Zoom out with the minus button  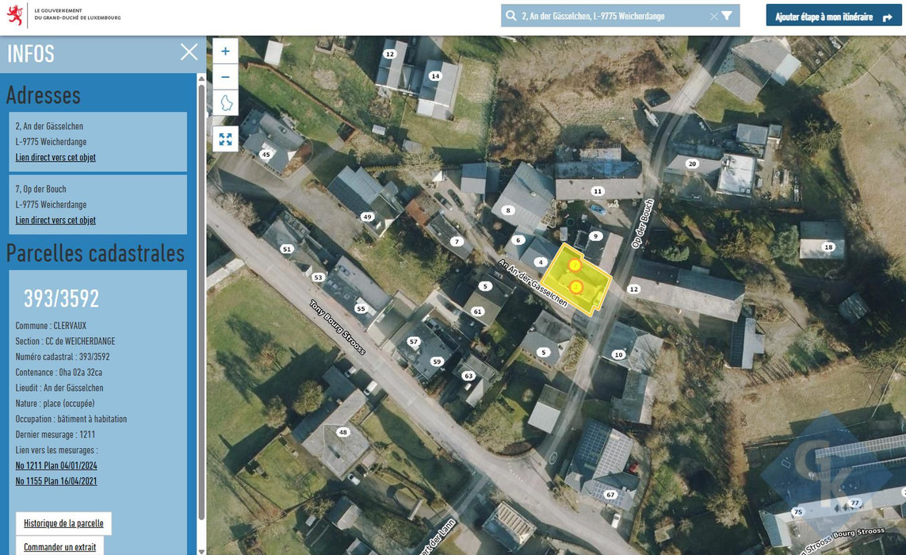pyautogui.click(x=225, y=77)
